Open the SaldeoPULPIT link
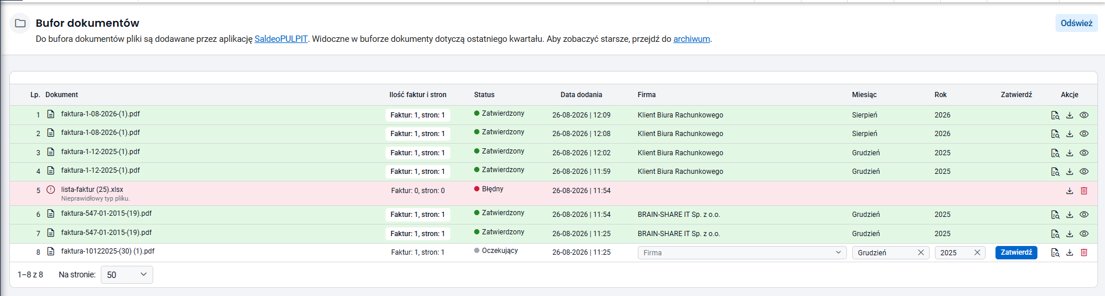 point(281,39)
